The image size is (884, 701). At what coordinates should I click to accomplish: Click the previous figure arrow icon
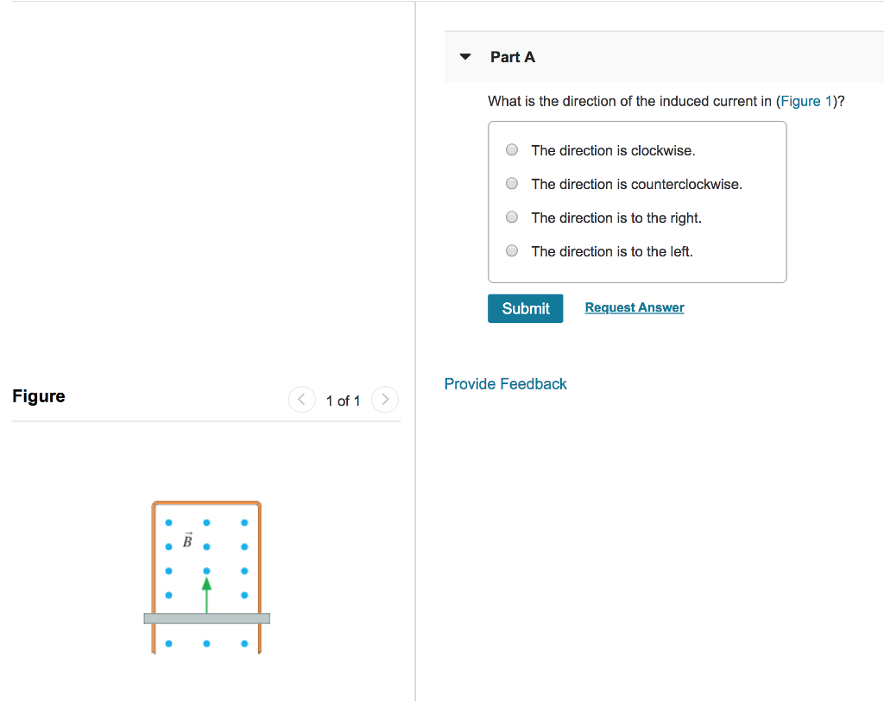(301, 399)
